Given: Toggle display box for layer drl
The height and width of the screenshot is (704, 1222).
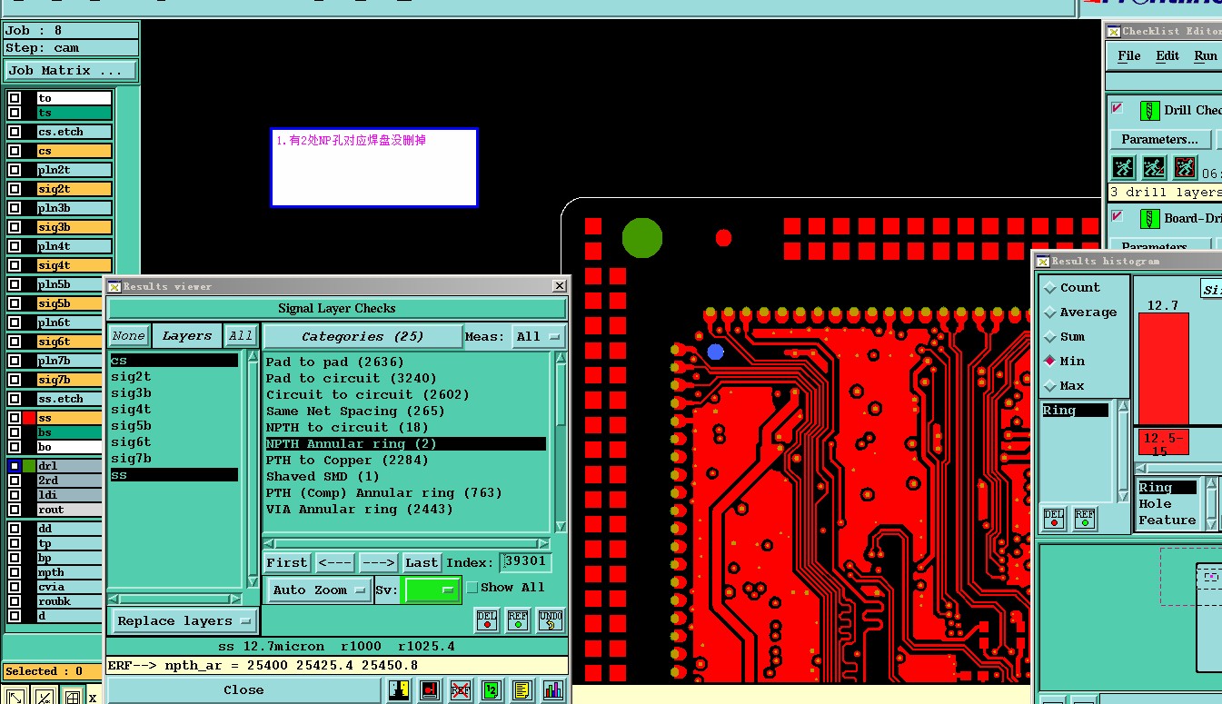Looking at the screenshot, I should coord(15,466).
